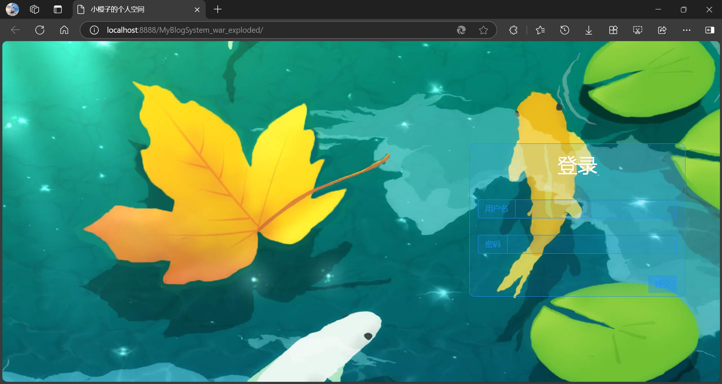Close the 小橙子的个人空间 tab
Screen dimensions: 722x384
[x=197, y=10]
